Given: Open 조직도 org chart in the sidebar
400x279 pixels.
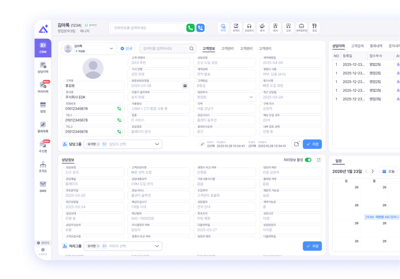Looking at the screenshot, I should pyautogui.click(x=43, y=167).
